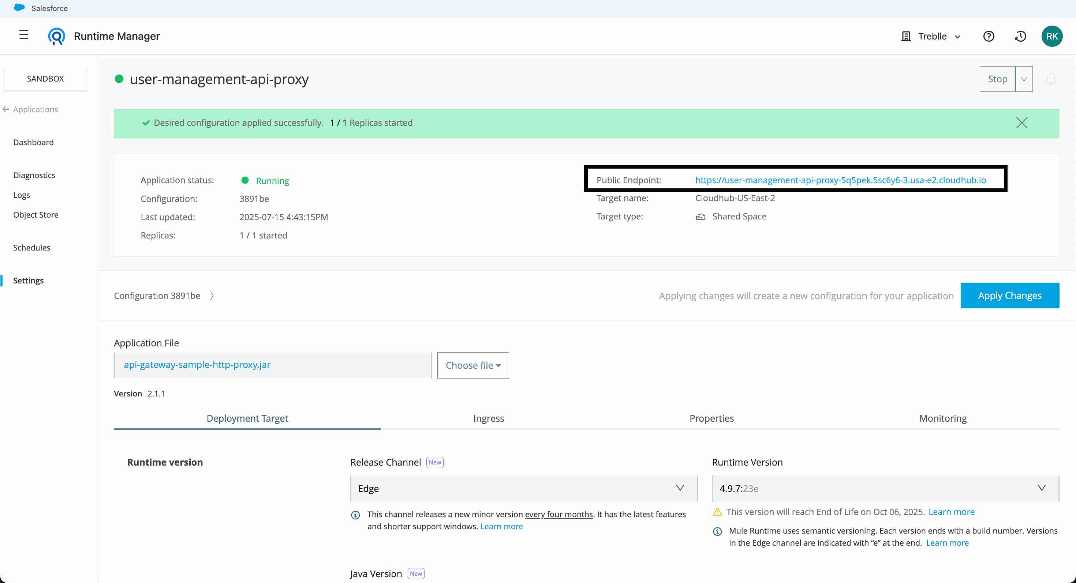Expand the Configuration 3891be chevron
The image size is (1076, 583).
pyautogui.click(x=212, y=296)
